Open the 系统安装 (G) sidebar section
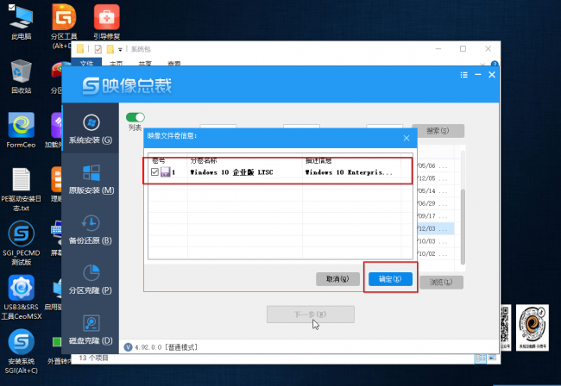The height and width of the screenshot is (386, 561). 91,128
